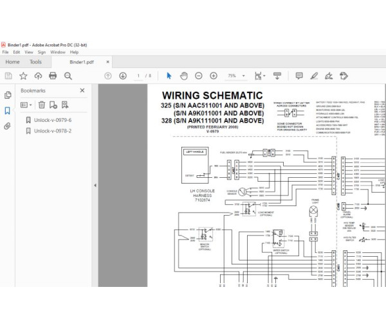The image size is (386, 328).
Task: Toggle the Bookmarks panel in the left sidebar
Action: tap(8, 111)
